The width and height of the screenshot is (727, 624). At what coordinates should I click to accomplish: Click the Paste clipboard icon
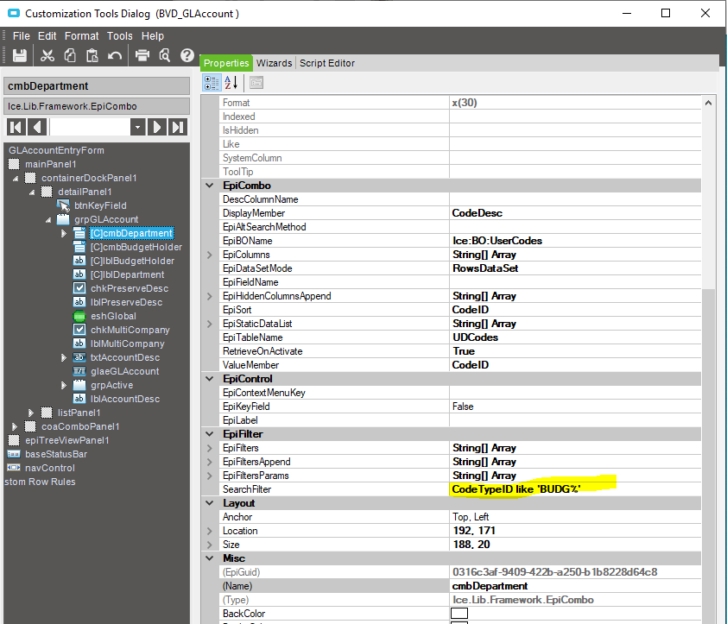click(92, 55)
